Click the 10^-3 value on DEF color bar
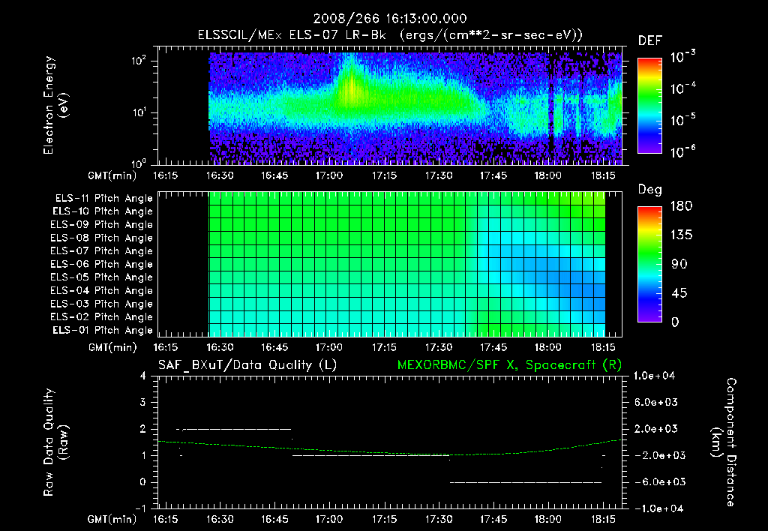Viewport: 768px width, 531px height. tap(682, 57)
